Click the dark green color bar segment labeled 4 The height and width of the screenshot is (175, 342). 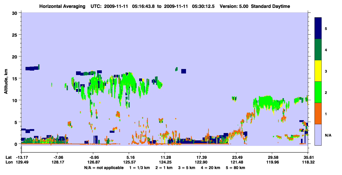(318, 50)
